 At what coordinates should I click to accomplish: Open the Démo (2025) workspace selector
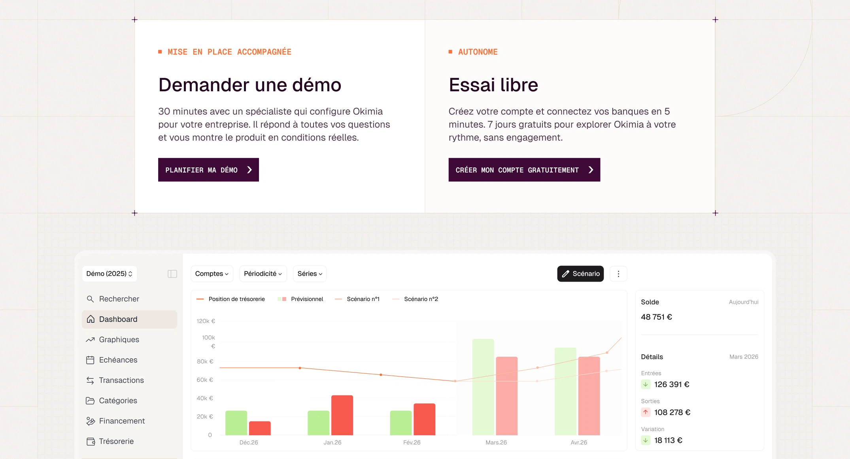tap(110, 274)
